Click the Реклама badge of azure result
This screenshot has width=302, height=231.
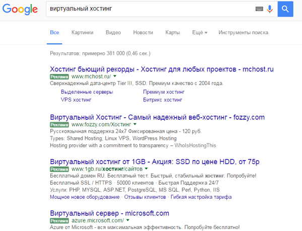(59, 221)
